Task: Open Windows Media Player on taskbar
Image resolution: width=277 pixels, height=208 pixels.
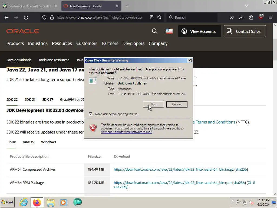Action: click(64, 202)
